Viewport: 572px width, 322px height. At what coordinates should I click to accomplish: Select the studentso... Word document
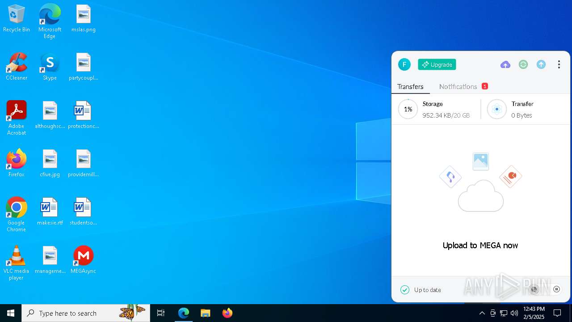(x=84, y=212)
